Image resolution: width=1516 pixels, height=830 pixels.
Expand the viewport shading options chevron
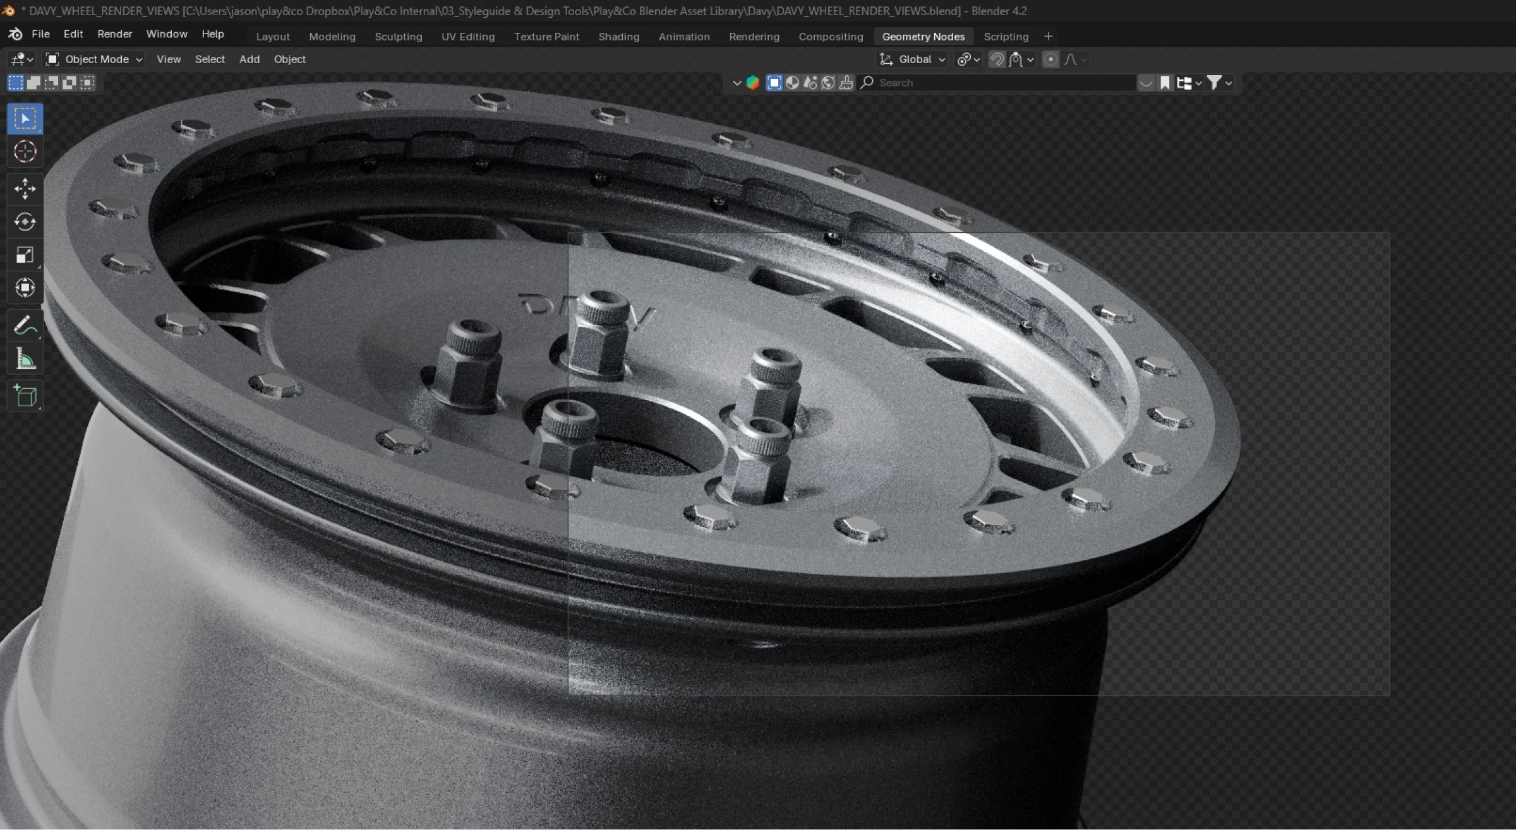coord(737,83)
